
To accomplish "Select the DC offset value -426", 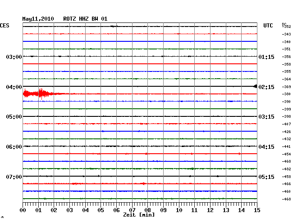I will point(286,132).
